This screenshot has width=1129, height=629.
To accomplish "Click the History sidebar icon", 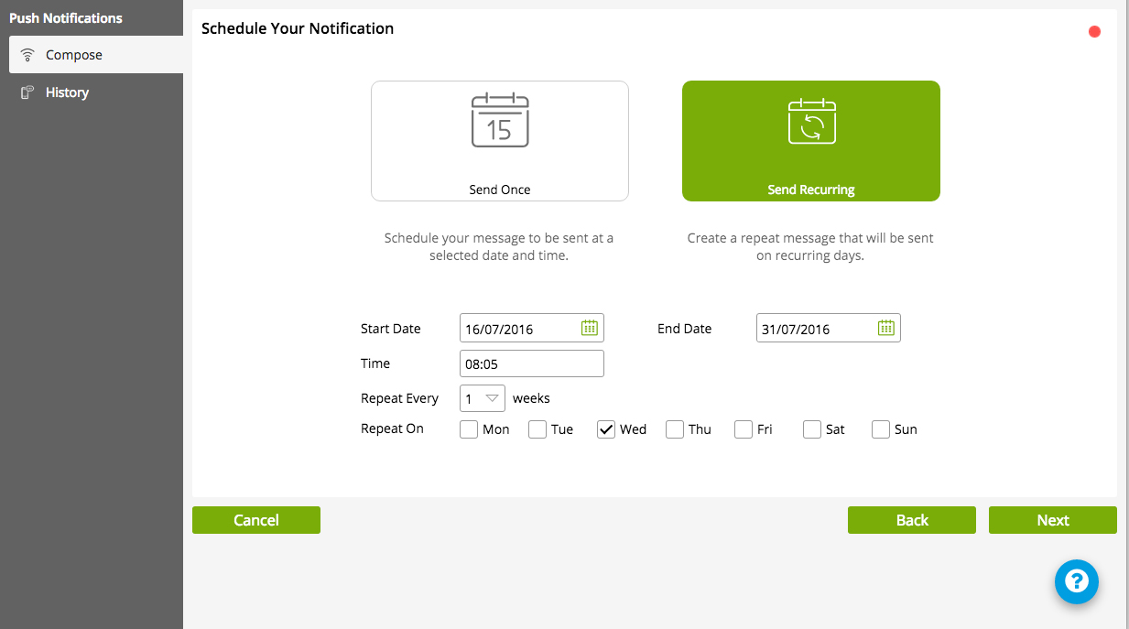I will pos(27,92).
